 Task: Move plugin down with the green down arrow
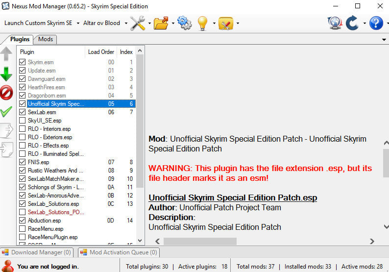[x=6, y=74]
